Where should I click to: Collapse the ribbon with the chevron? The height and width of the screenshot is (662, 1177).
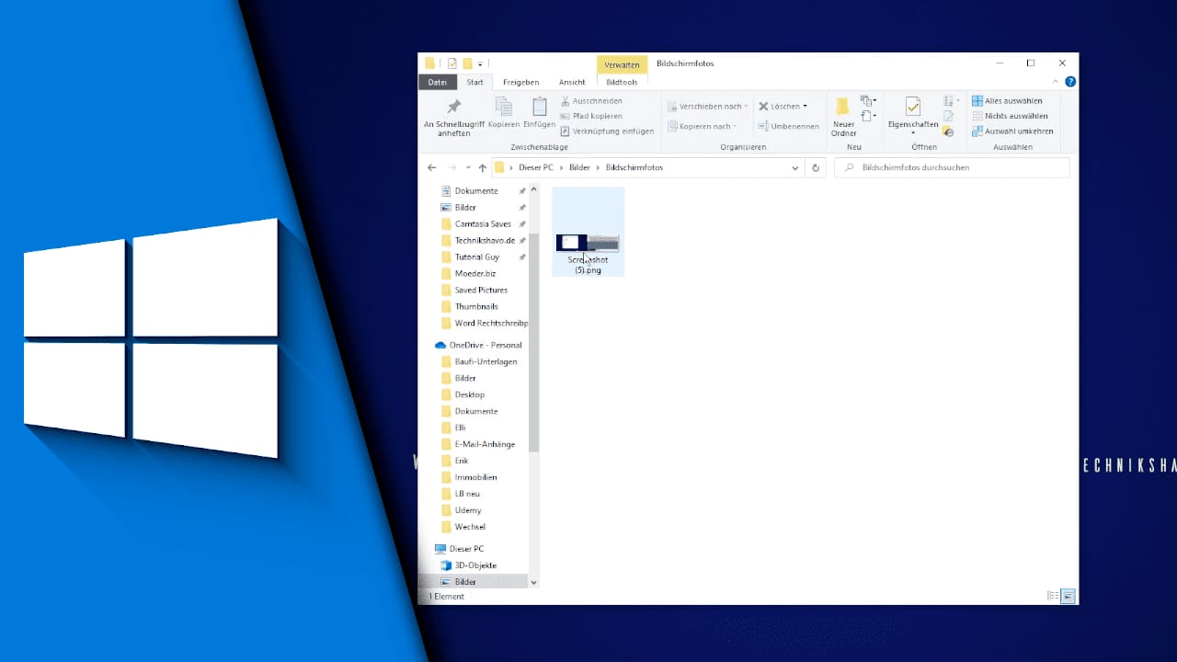click(x=1057, y=82)
